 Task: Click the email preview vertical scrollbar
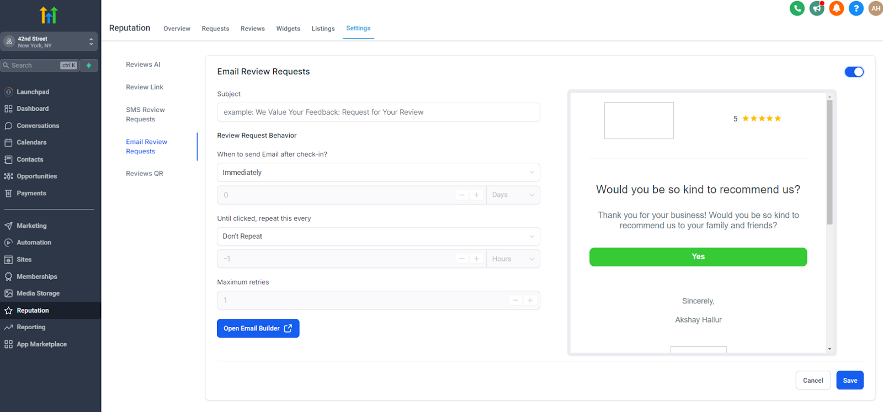829,163
